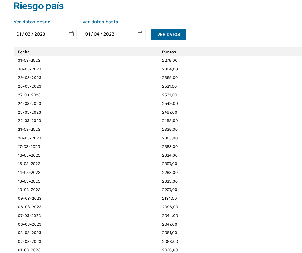The height and width of the screenshot is (253, 302).
Task: Select the day in 'Ver datos hasta' field
Action: 87,34
